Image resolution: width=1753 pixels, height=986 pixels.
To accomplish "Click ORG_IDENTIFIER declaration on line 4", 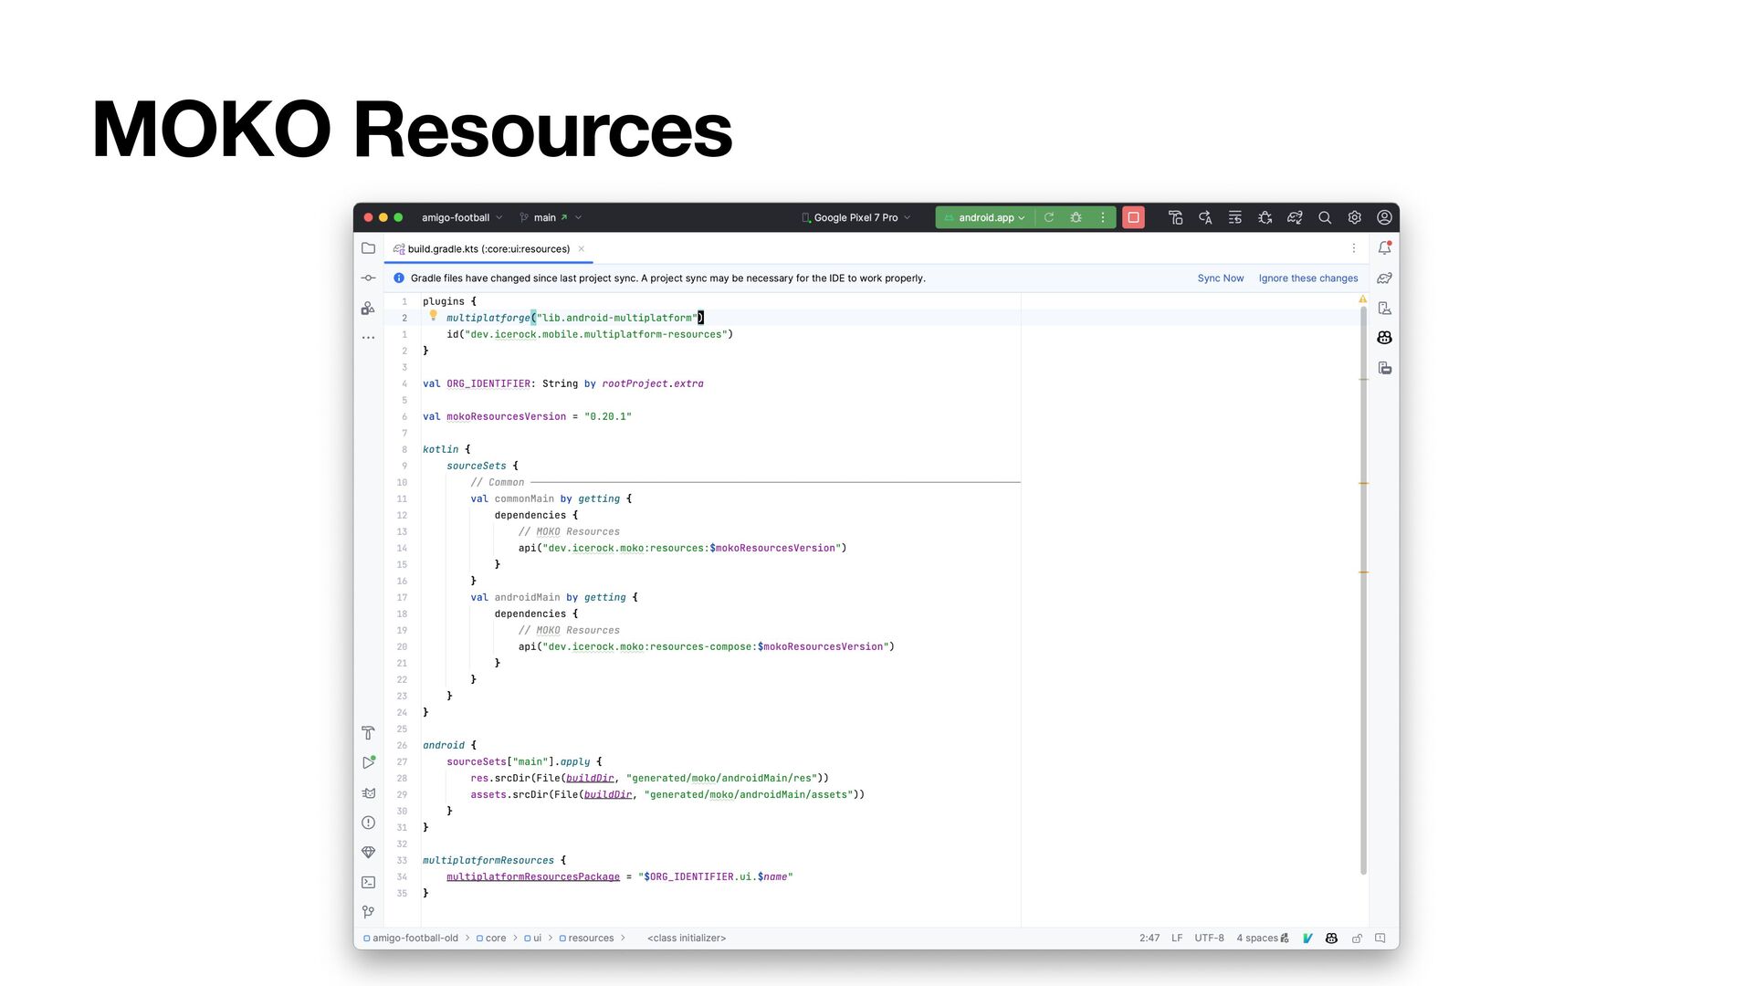I will [488, 383].
